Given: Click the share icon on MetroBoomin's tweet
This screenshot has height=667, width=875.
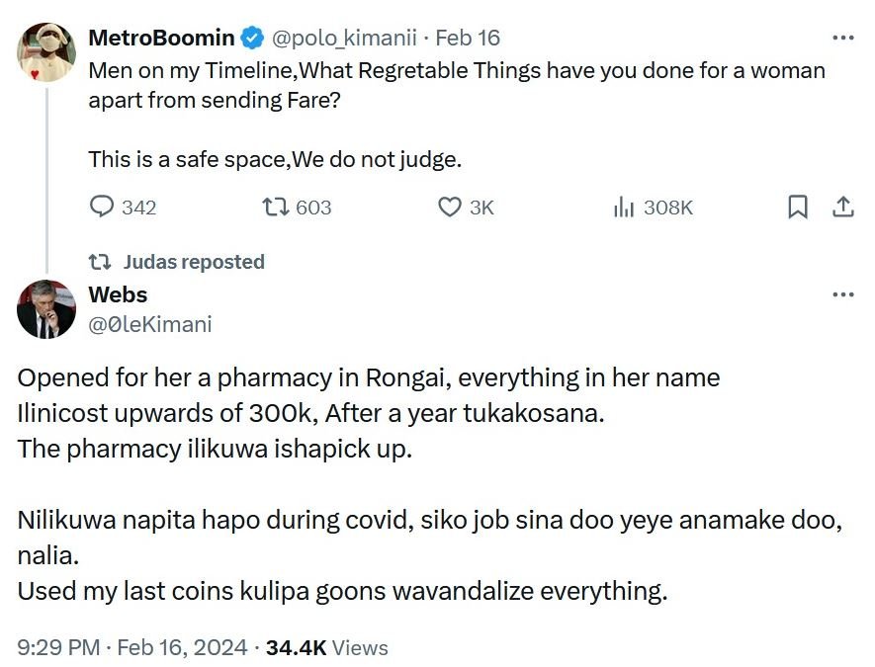Looking at the screenshot, I should 842,208.
